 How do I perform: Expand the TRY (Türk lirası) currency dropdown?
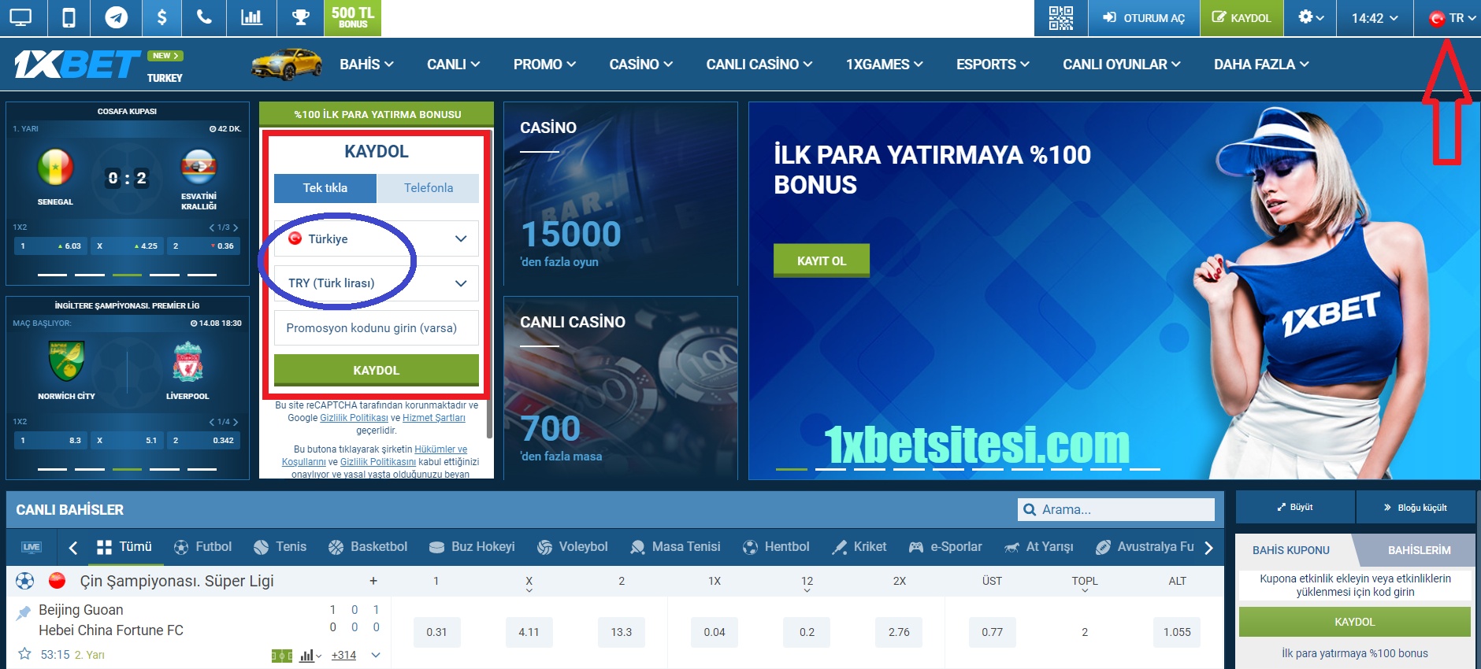377,283
